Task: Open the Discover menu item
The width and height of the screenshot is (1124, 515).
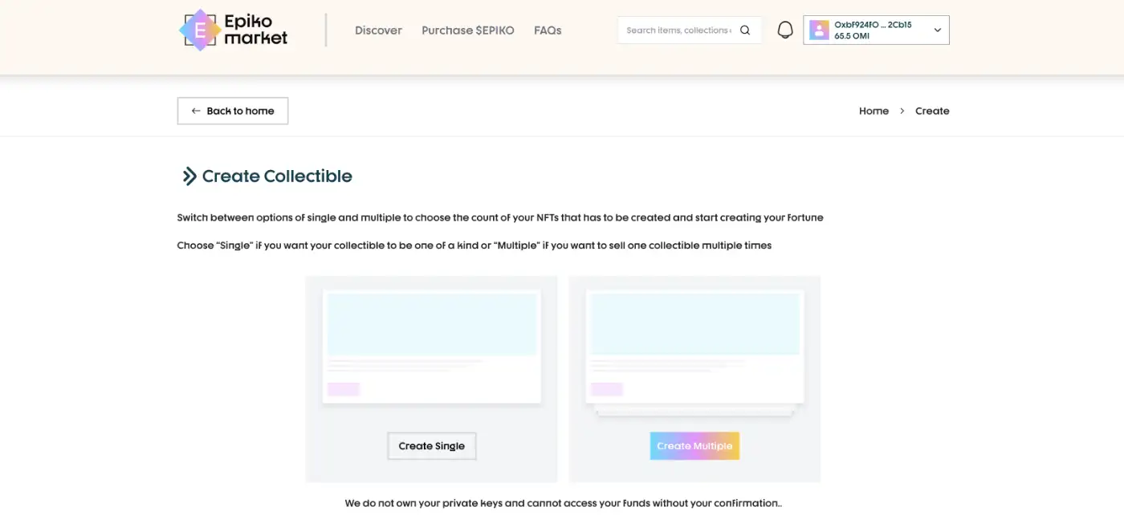Action: click(x=378, y=30)
